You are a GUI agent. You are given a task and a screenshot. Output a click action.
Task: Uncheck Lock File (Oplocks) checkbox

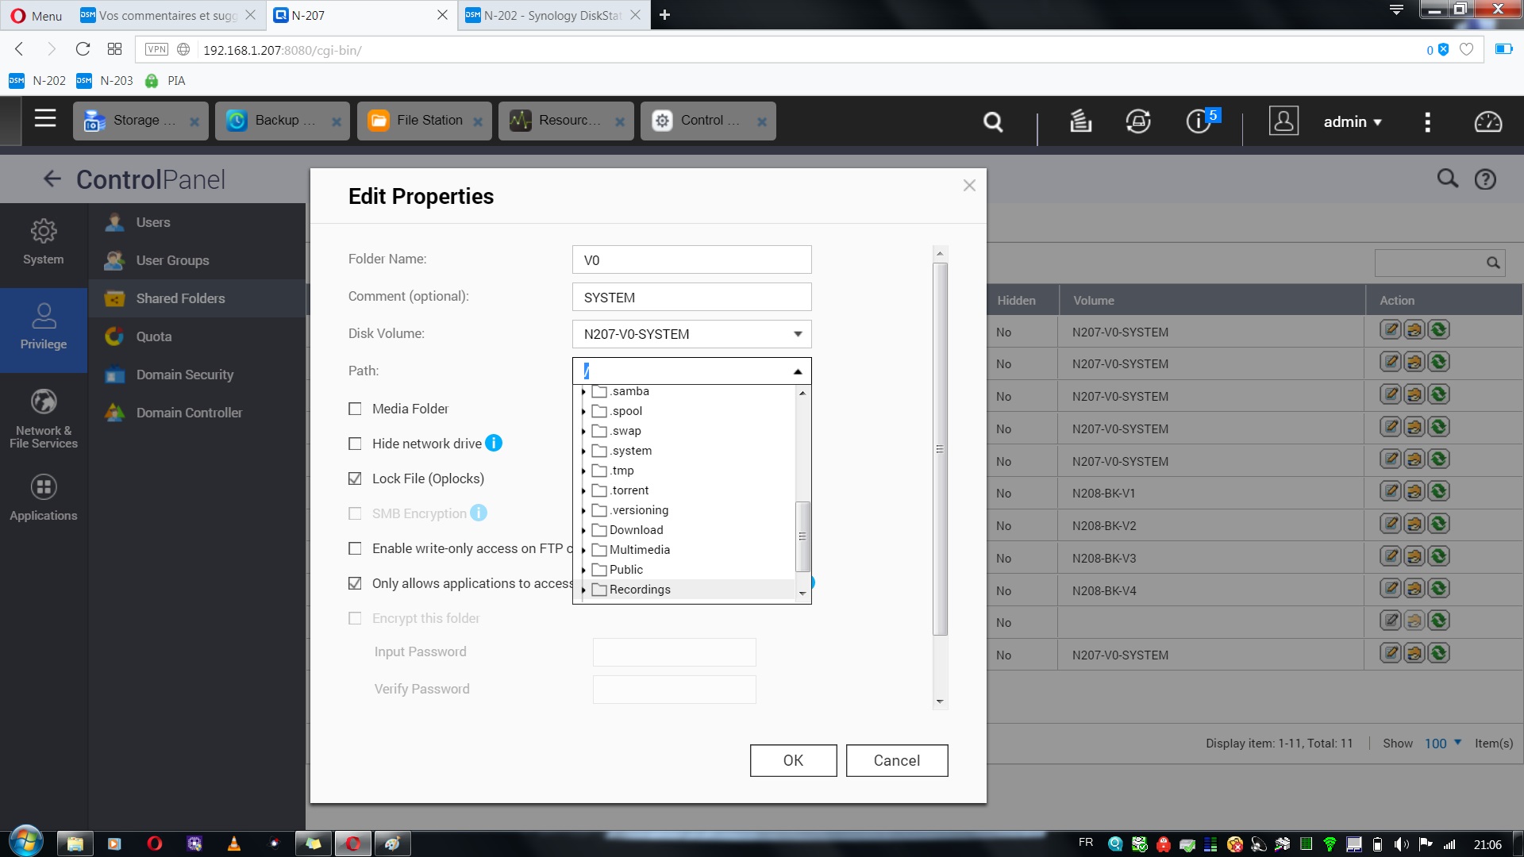point(355,478)
